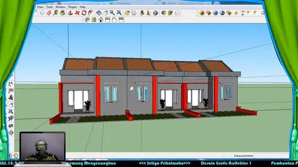Click the greyed Toggle Terrain icon
This screenshot has height=167, width=298.
coord(134,13)
